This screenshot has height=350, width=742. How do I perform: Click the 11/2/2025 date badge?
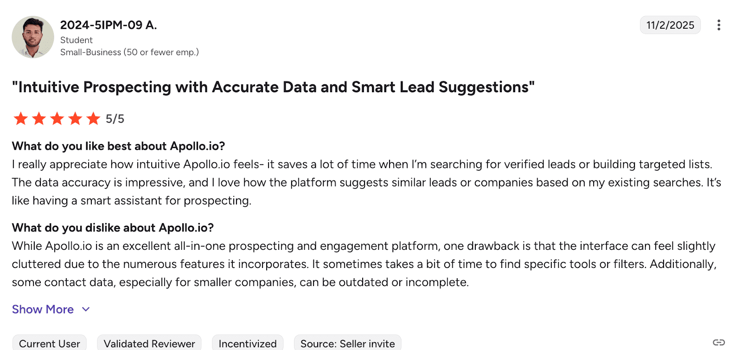tap(670, 25)
